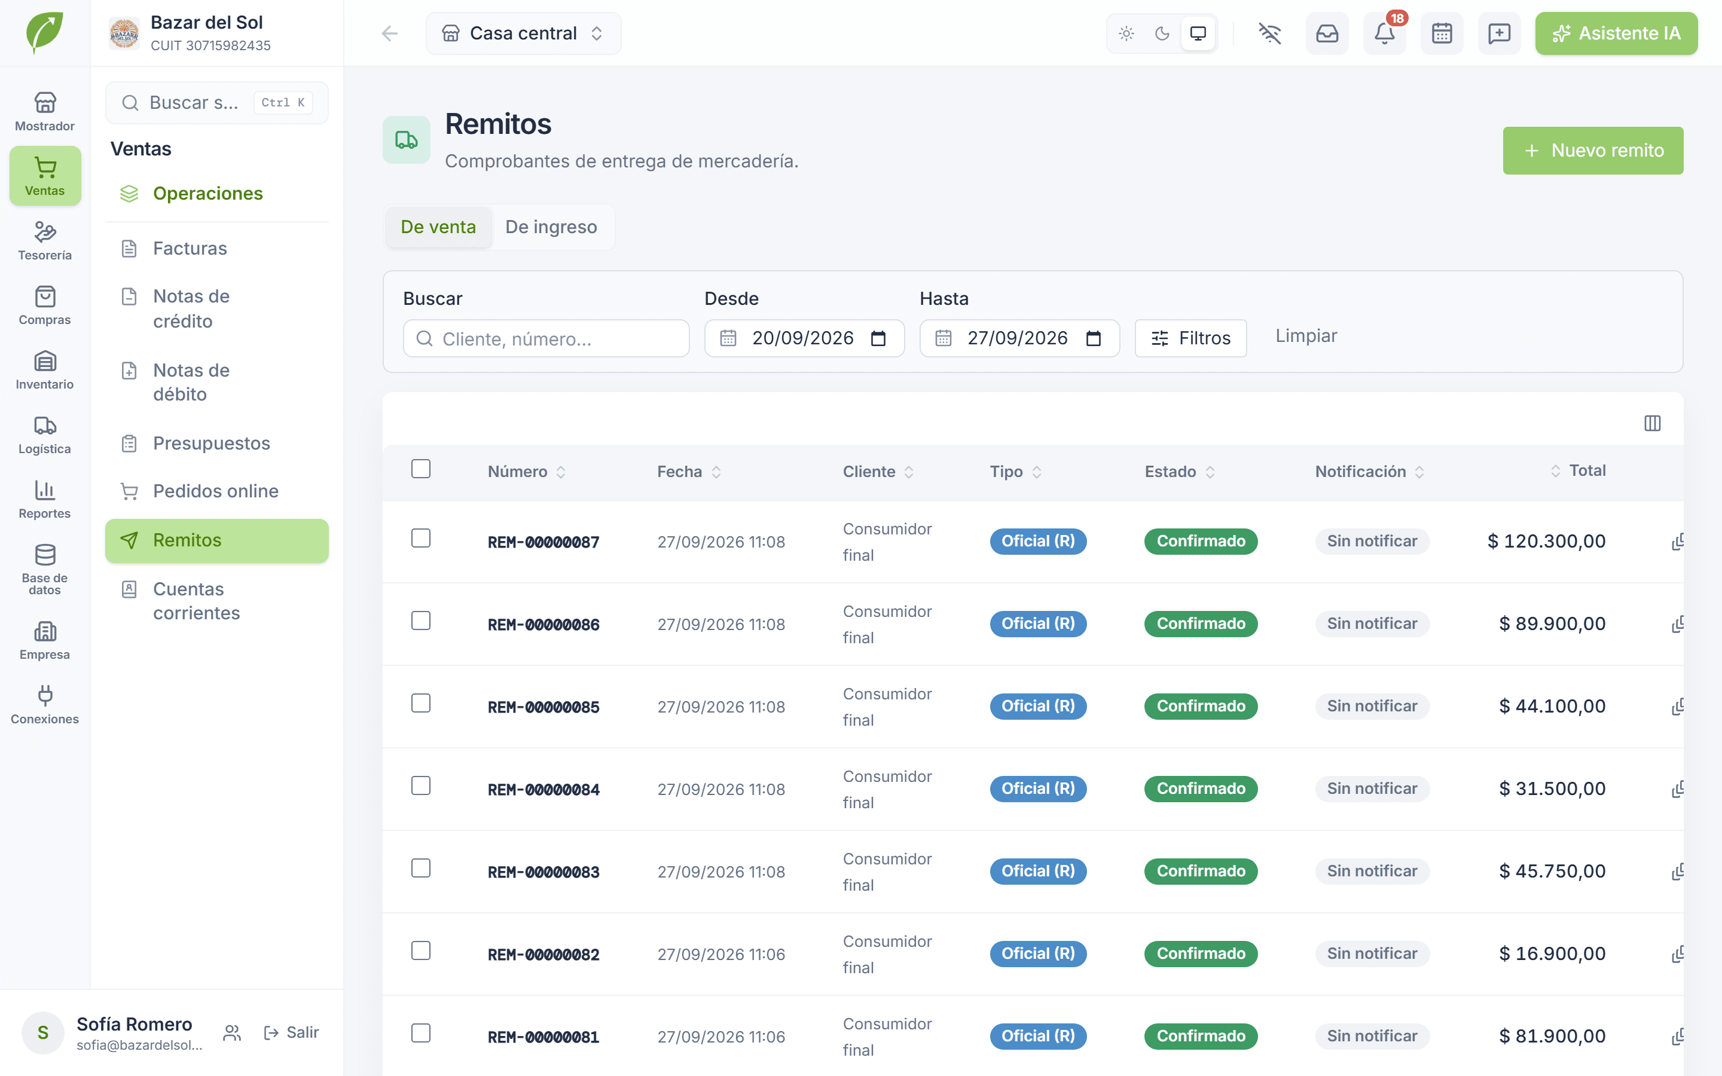Open the inbox tray icon
Viewport: 1722px width, 1076px height.
point(1327,33)
